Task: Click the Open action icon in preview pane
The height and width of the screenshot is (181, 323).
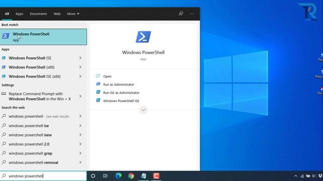Action: pos(98,76)
